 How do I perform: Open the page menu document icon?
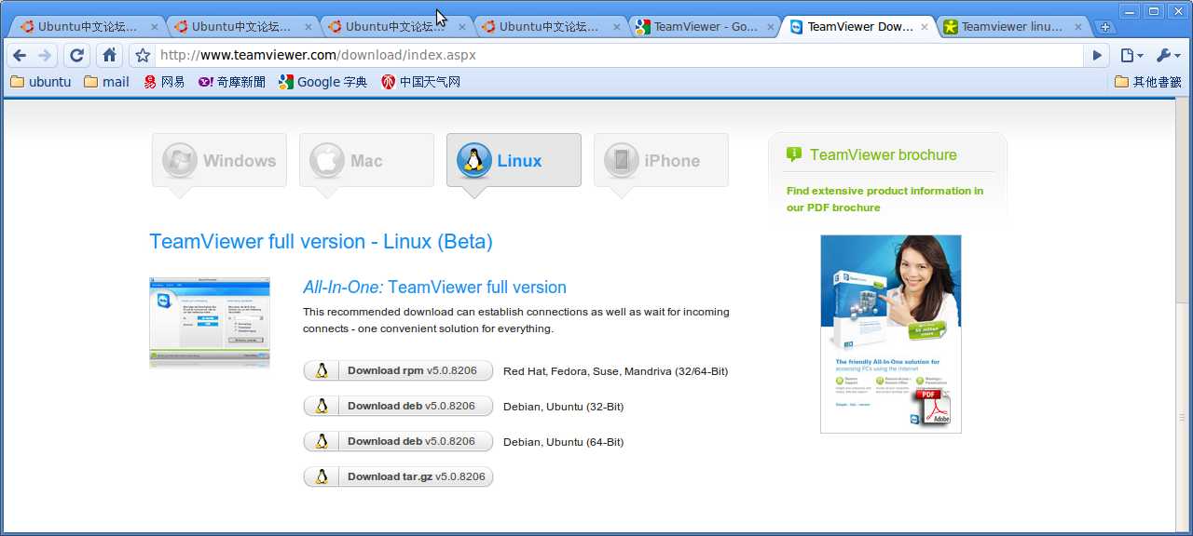[x=1131, y=55]
